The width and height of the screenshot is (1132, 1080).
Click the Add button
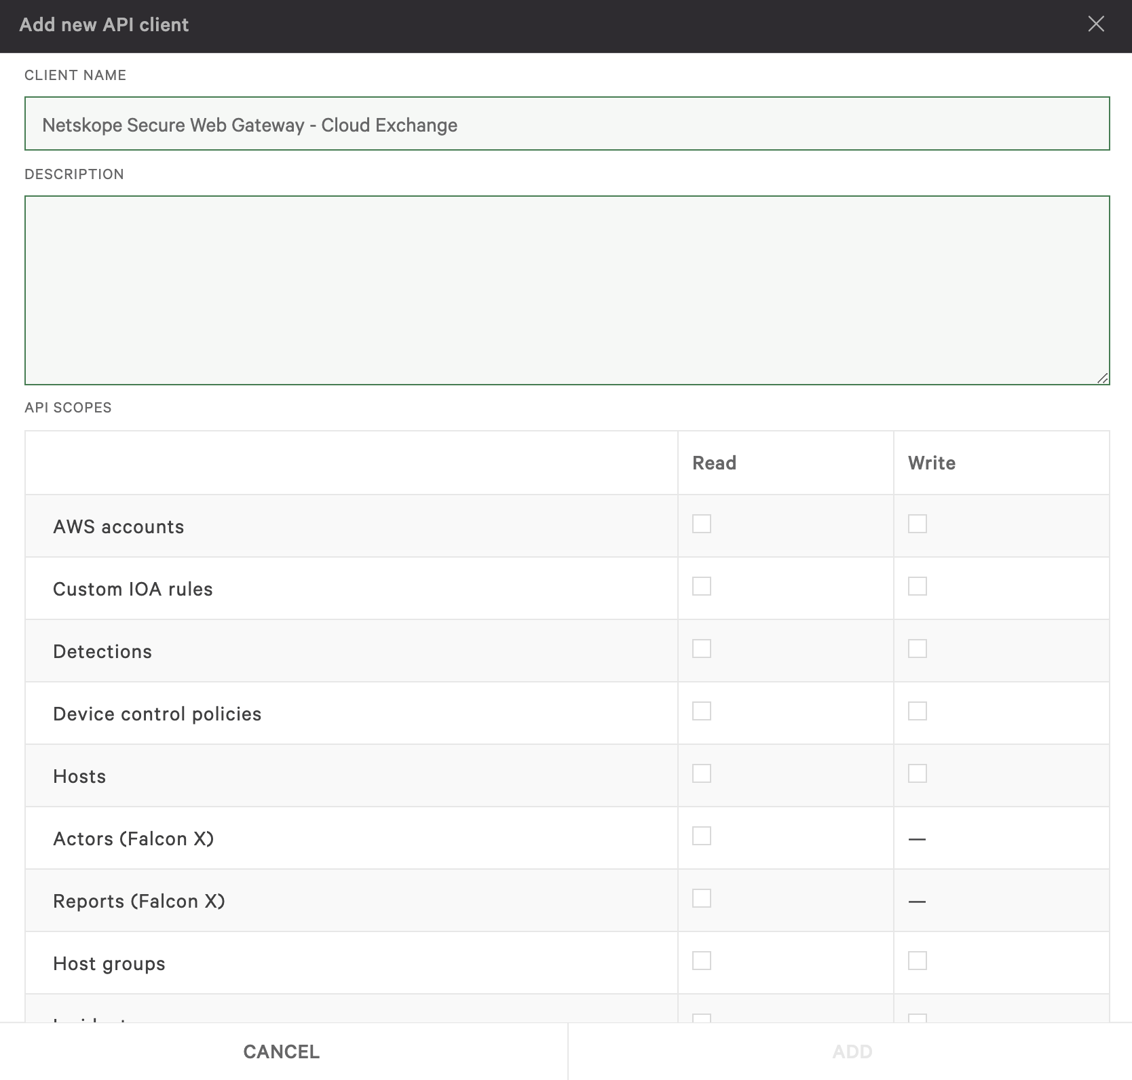[x=852, y=1052]
